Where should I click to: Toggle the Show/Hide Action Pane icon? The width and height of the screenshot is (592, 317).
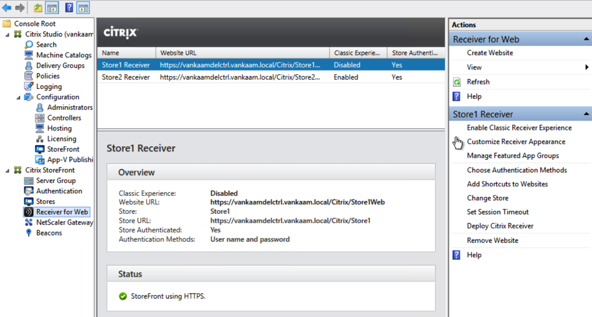click(83, 7)
